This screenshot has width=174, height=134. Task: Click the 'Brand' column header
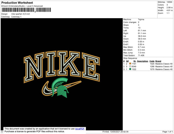[158, 61]
